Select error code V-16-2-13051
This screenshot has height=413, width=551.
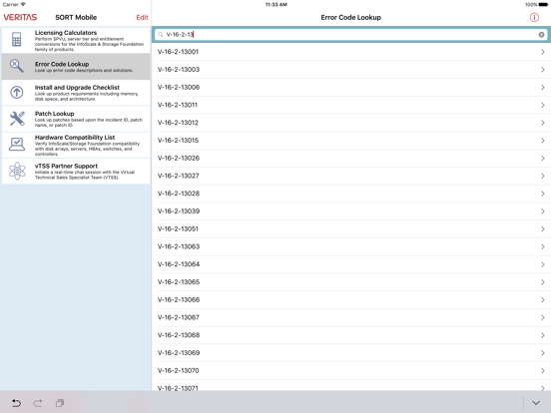click(x=351, y=229)
